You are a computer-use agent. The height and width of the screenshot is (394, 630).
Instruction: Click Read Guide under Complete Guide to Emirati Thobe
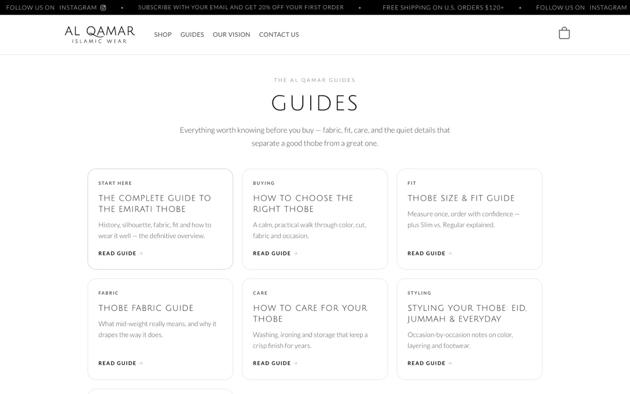(121, 253)
